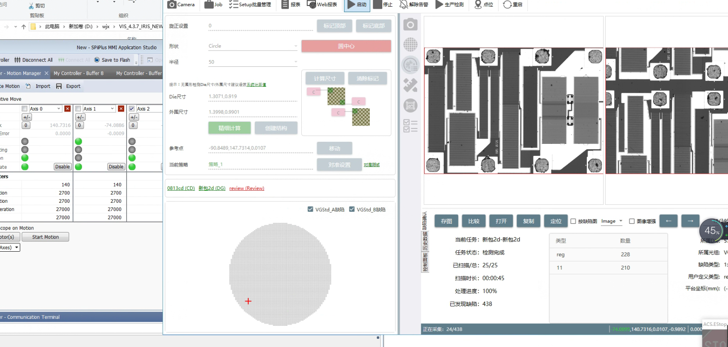728x347 pixels.
Task: Click the 解除告警 clear alarm bell
Action: pyautogui.click(x=413, y=5)
